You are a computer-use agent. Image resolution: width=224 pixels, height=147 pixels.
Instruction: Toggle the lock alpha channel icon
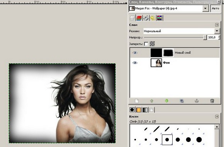[152, 44]
